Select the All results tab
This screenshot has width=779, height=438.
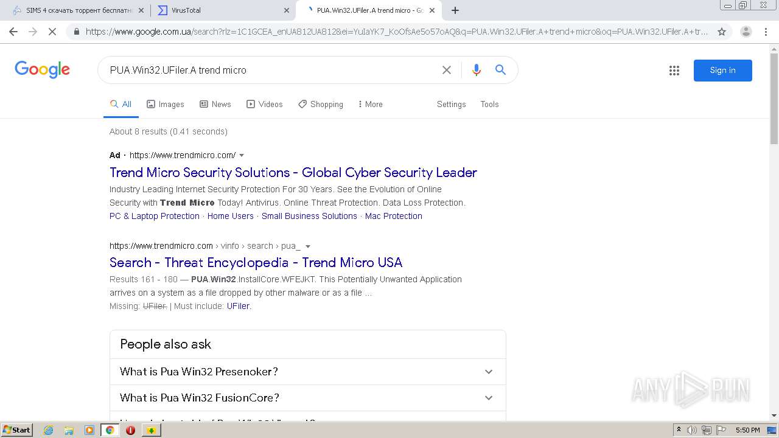(x=121, y=104)
